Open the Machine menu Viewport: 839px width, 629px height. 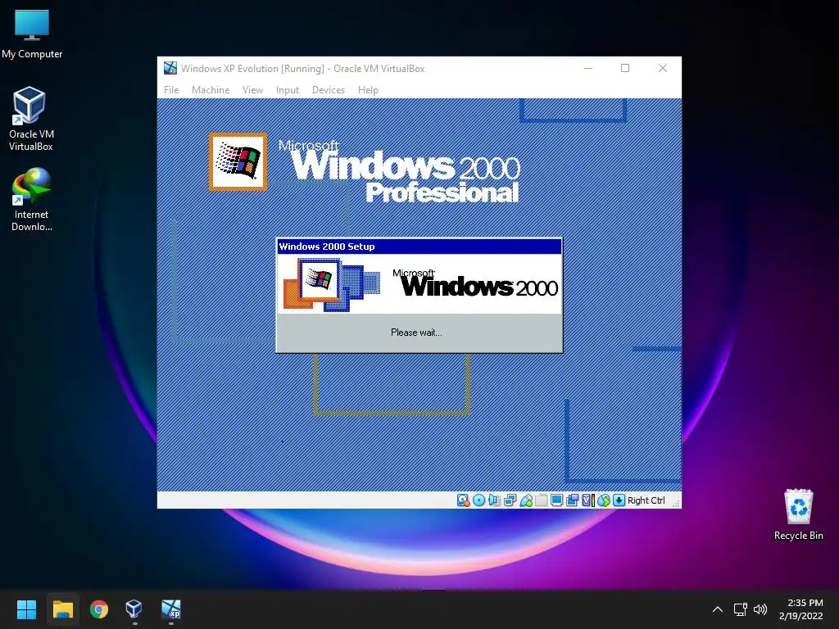coord(211,90)
